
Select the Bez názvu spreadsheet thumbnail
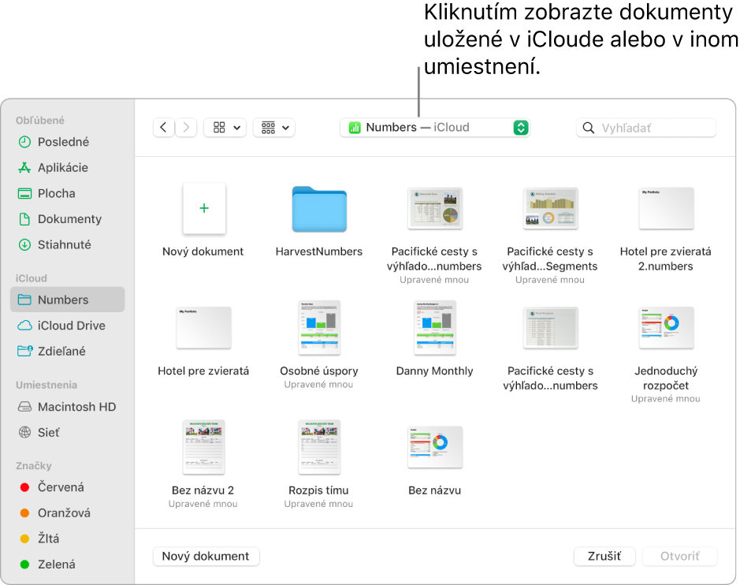coord(435,447)
